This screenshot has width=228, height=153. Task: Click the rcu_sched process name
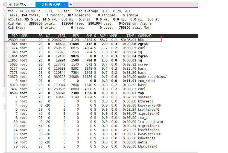147,81
